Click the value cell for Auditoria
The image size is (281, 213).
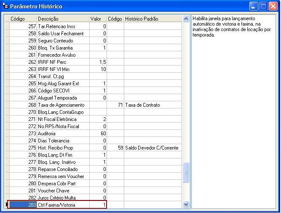point(98,134)
